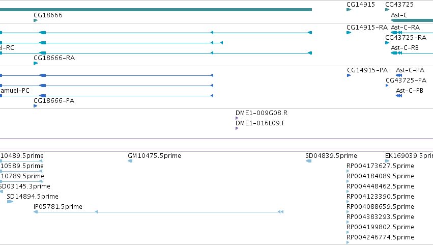
Task: Select the RP004448462.5prime label
Action: pyautogui.click(x=380, y=186)
